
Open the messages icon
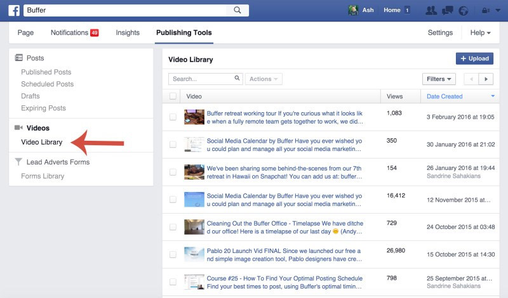point(447,10)
